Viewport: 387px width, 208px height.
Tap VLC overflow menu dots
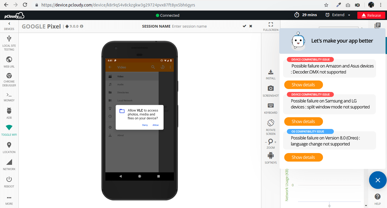coord(170,67)
